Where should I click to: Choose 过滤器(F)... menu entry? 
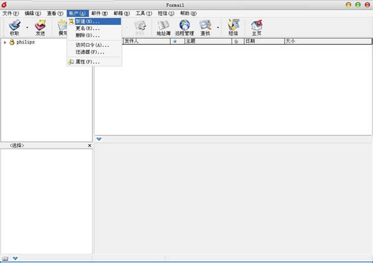click(90, 52)
